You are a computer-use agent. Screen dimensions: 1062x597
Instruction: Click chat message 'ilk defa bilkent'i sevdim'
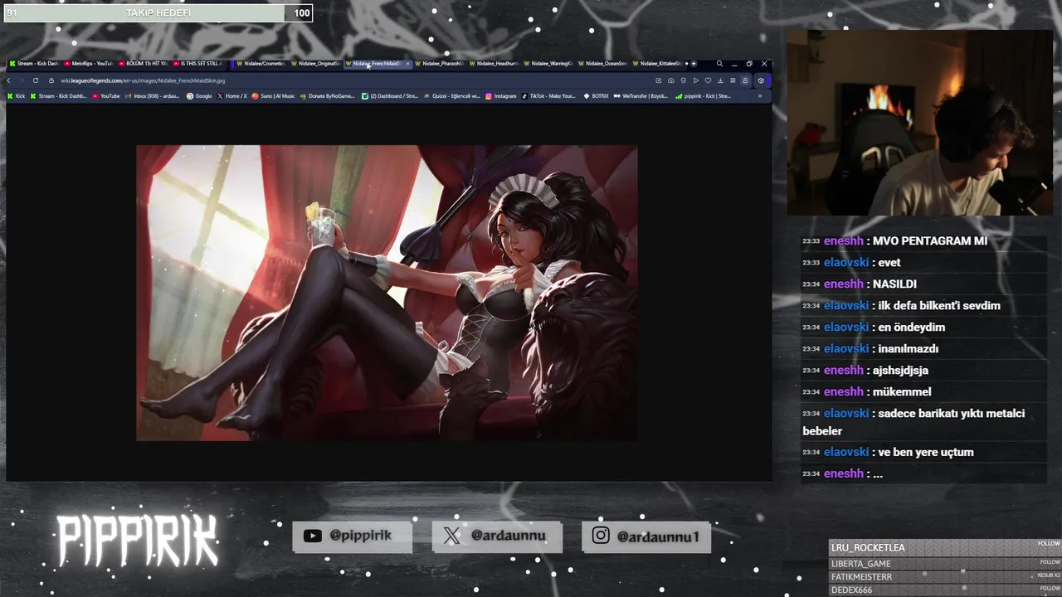click(x=938, y=305)
